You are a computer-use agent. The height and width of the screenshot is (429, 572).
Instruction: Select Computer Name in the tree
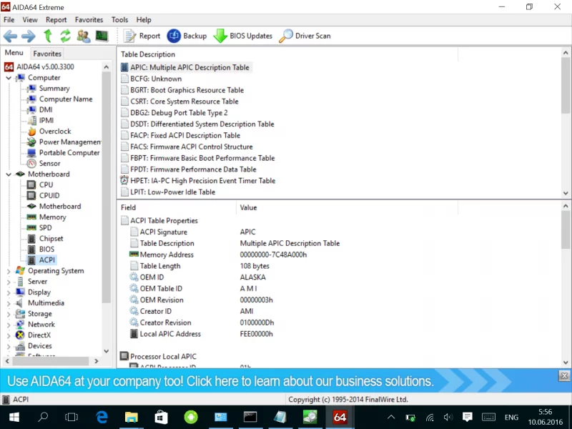(x=66, y=99)
